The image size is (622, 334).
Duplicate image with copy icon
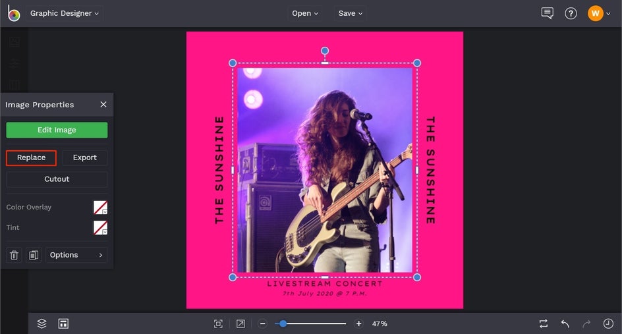click(34, 255)
